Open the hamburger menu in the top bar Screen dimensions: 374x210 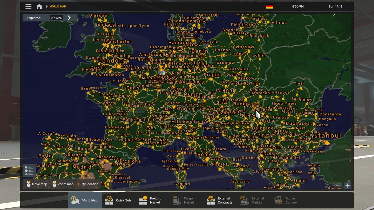tap(28, 6)
